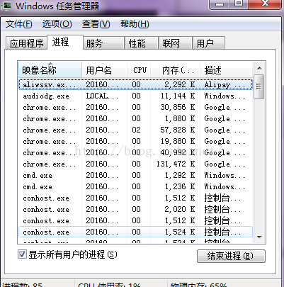The height and width of the screenshot is (287, 284).
Task: Click the Task Manager title bar icon
Action: [6, 6]
